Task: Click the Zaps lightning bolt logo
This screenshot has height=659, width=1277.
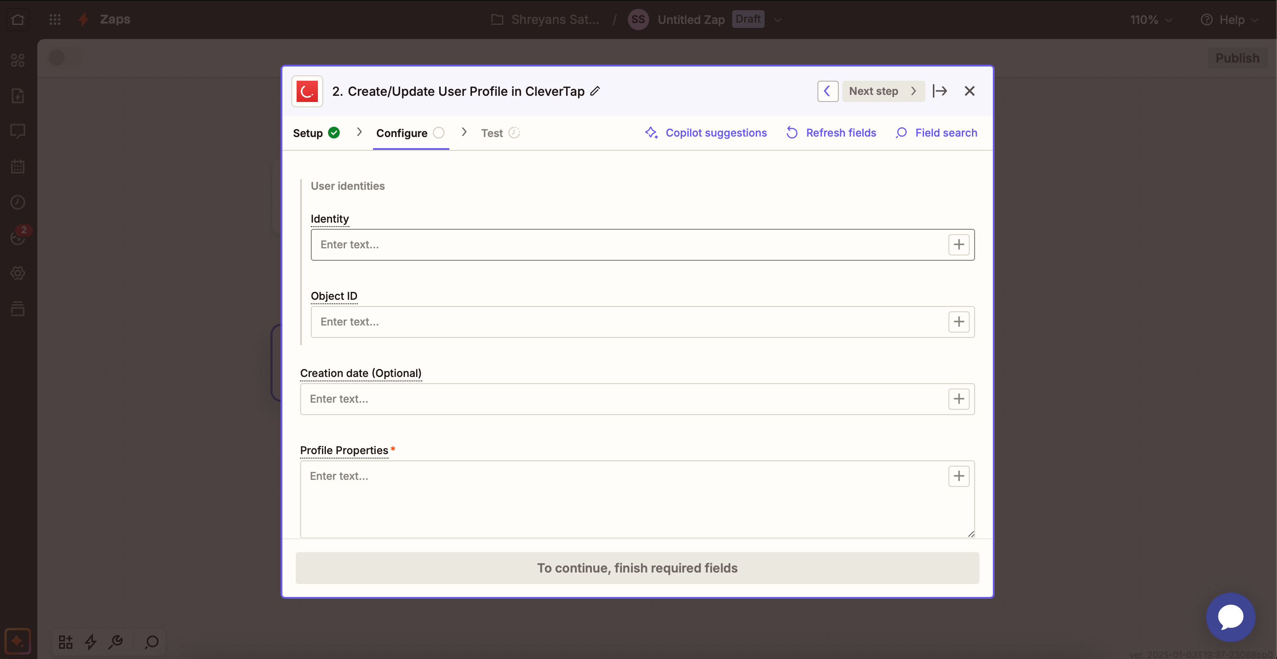Action: (x=83, y=20)
